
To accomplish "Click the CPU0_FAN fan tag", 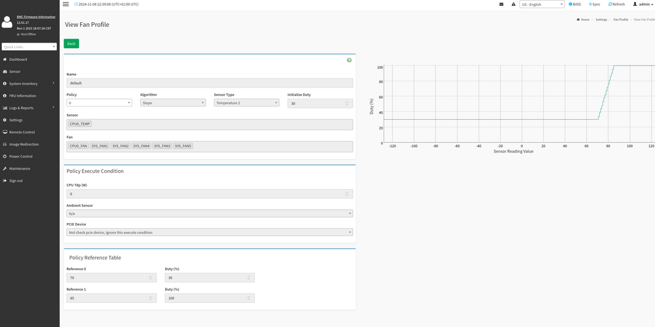I will tap(79, 146).
